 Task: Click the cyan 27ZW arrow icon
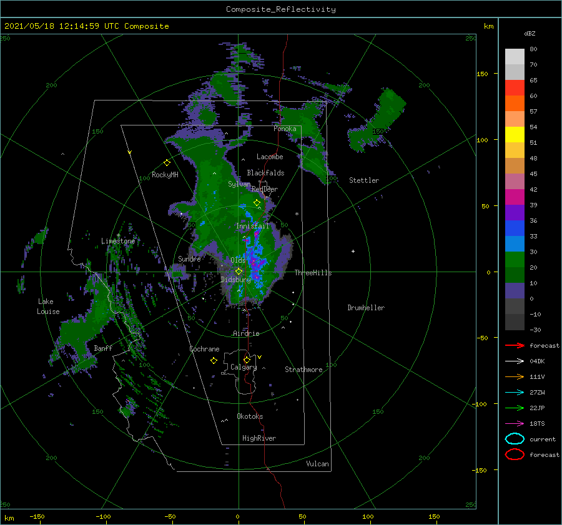(515, 393)
